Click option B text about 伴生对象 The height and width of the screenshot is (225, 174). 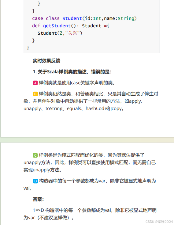point(91,101)
